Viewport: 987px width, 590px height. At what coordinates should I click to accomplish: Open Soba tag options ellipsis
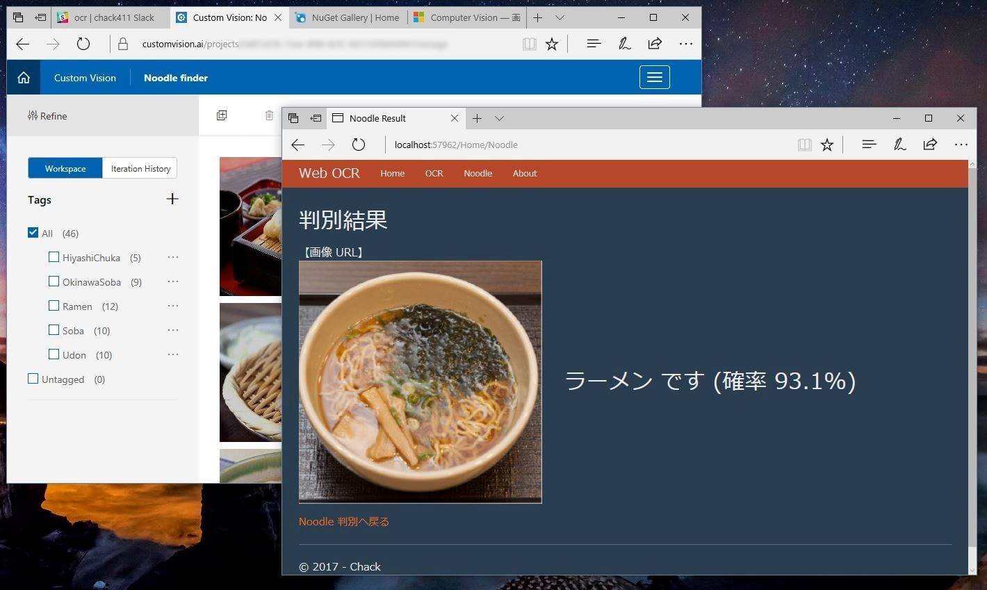(x=173, y=330)
